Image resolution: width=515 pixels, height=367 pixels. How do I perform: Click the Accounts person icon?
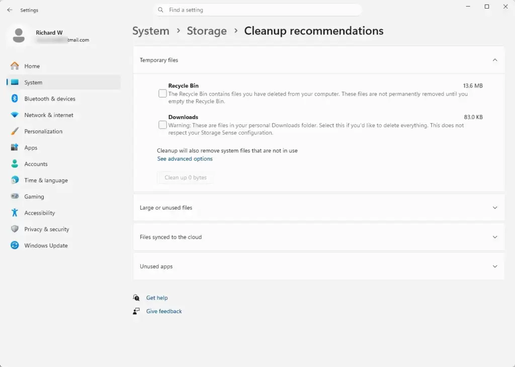[x=15, y=164]
